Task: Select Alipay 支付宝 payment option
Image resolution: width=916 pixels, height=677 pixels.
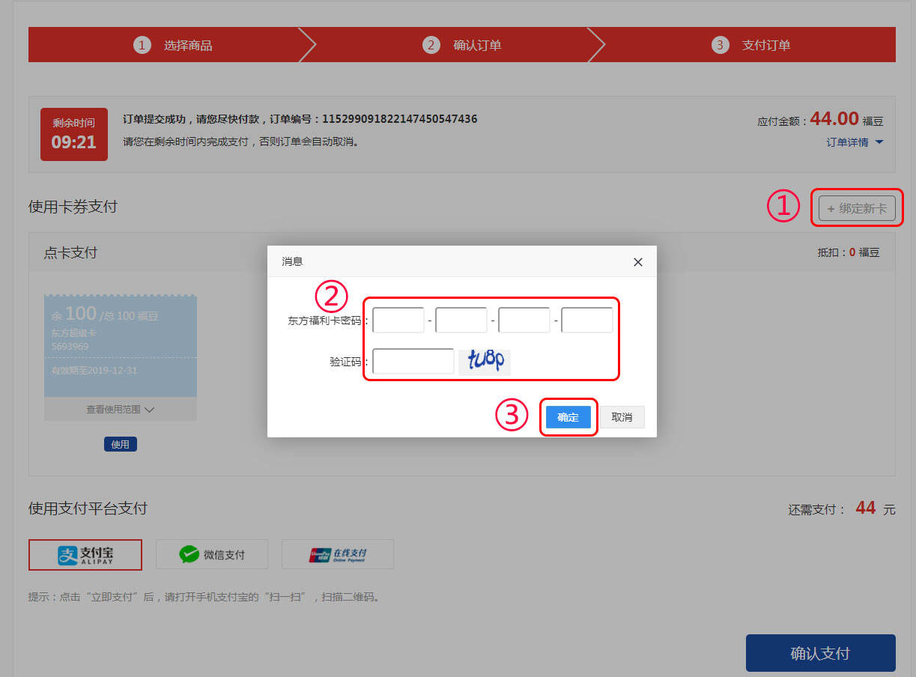Action: (85, 554)
